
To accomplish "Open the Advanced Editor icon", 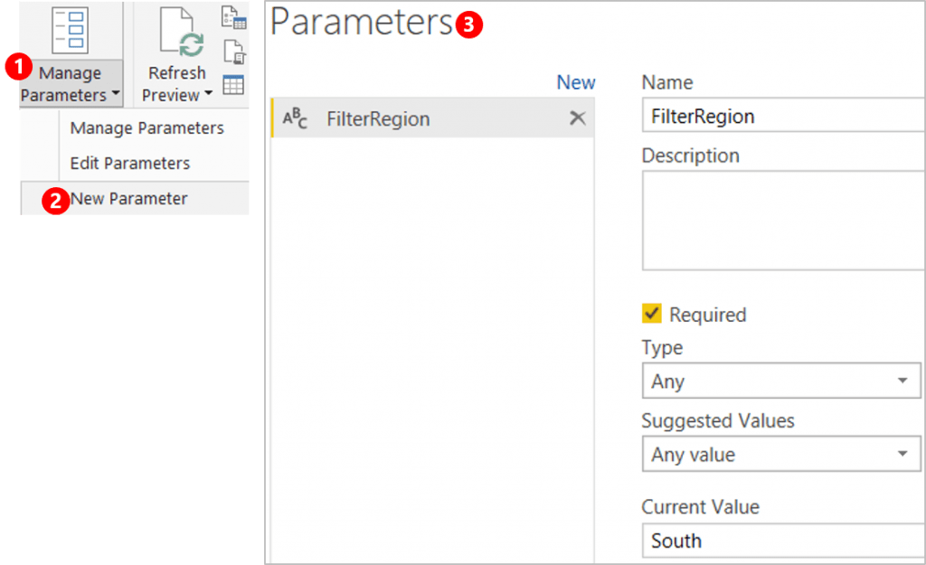I will pyautogui.click(x=233, y=52).
